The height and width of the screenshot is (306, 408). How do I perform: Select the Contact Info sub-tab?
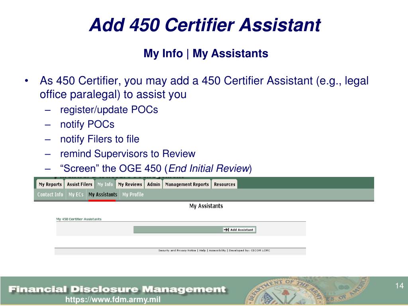50,194
